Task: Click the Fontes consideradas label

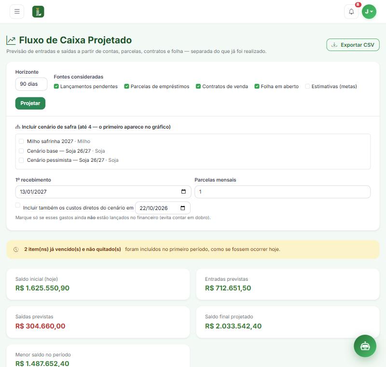Action: tap(79, 77)
